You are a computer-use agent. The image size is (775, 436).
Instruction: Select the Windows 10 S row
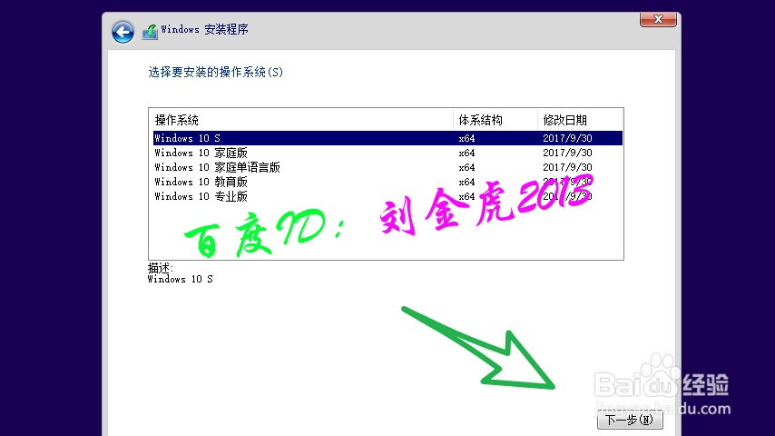coord(387,138)
